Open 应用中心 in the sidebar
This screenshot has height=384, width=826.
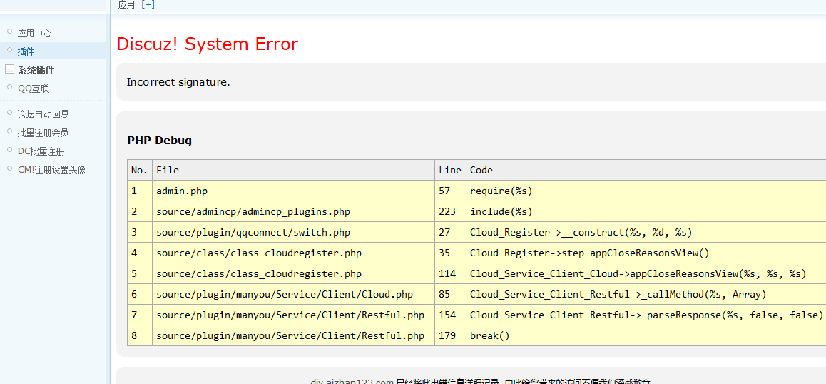(34, 34)
